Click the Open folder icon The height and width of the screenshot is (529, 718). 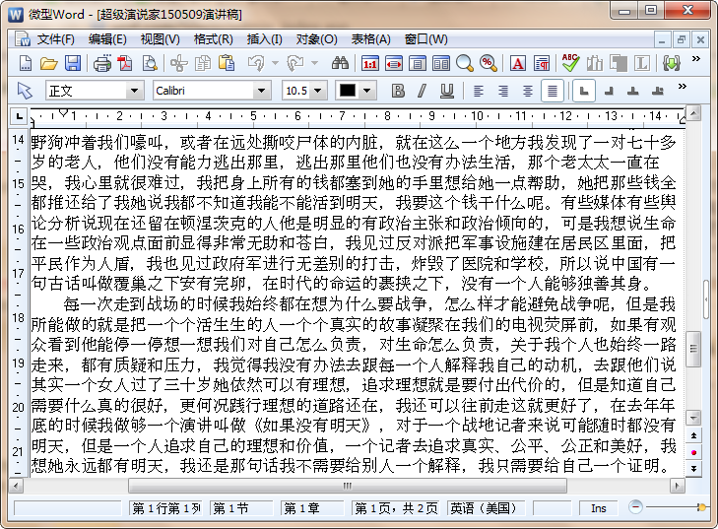(x=48, y=64)
